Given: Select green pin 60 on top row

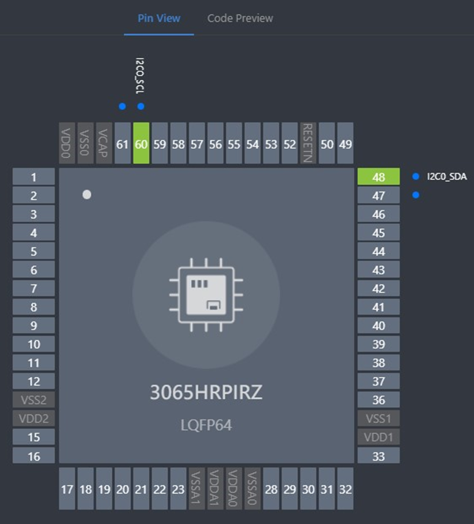Looking at the screenshot, I should (x=141, y=143).
